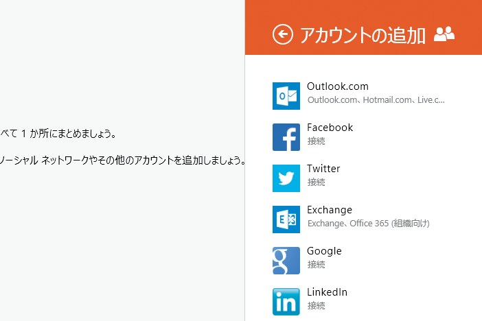482x321 pixels.
Task: Click 接続 under Google
Action: click(317, 265)
